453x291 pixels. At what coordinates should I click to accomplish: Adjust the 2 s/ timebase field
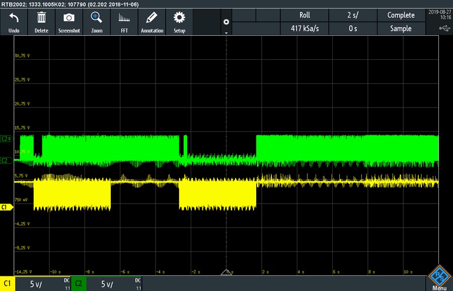pyautogui.click(x=353, y=15)
